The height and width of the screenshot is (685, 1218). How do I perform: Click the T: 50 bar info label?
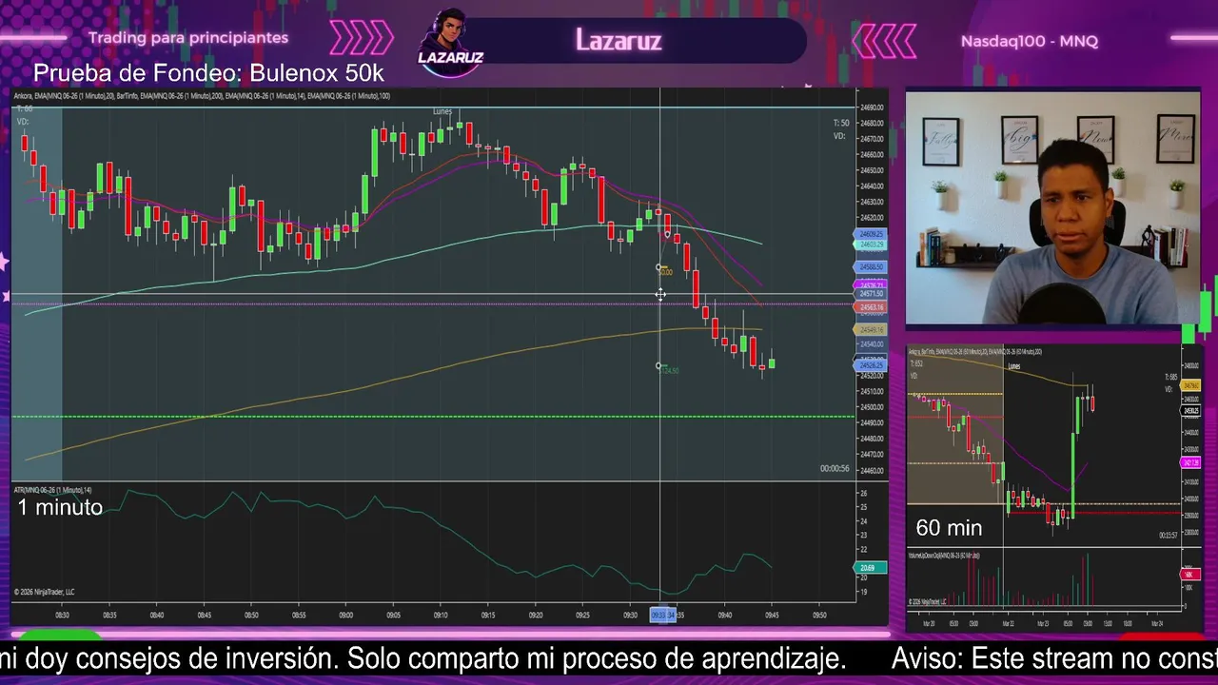[841, 123]
